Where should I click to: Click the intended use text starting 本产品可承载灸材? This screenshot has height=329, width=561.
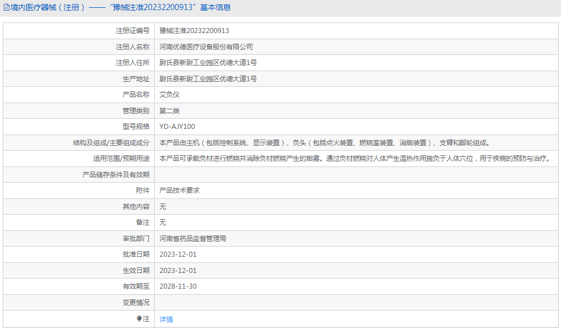click(356, 159)
